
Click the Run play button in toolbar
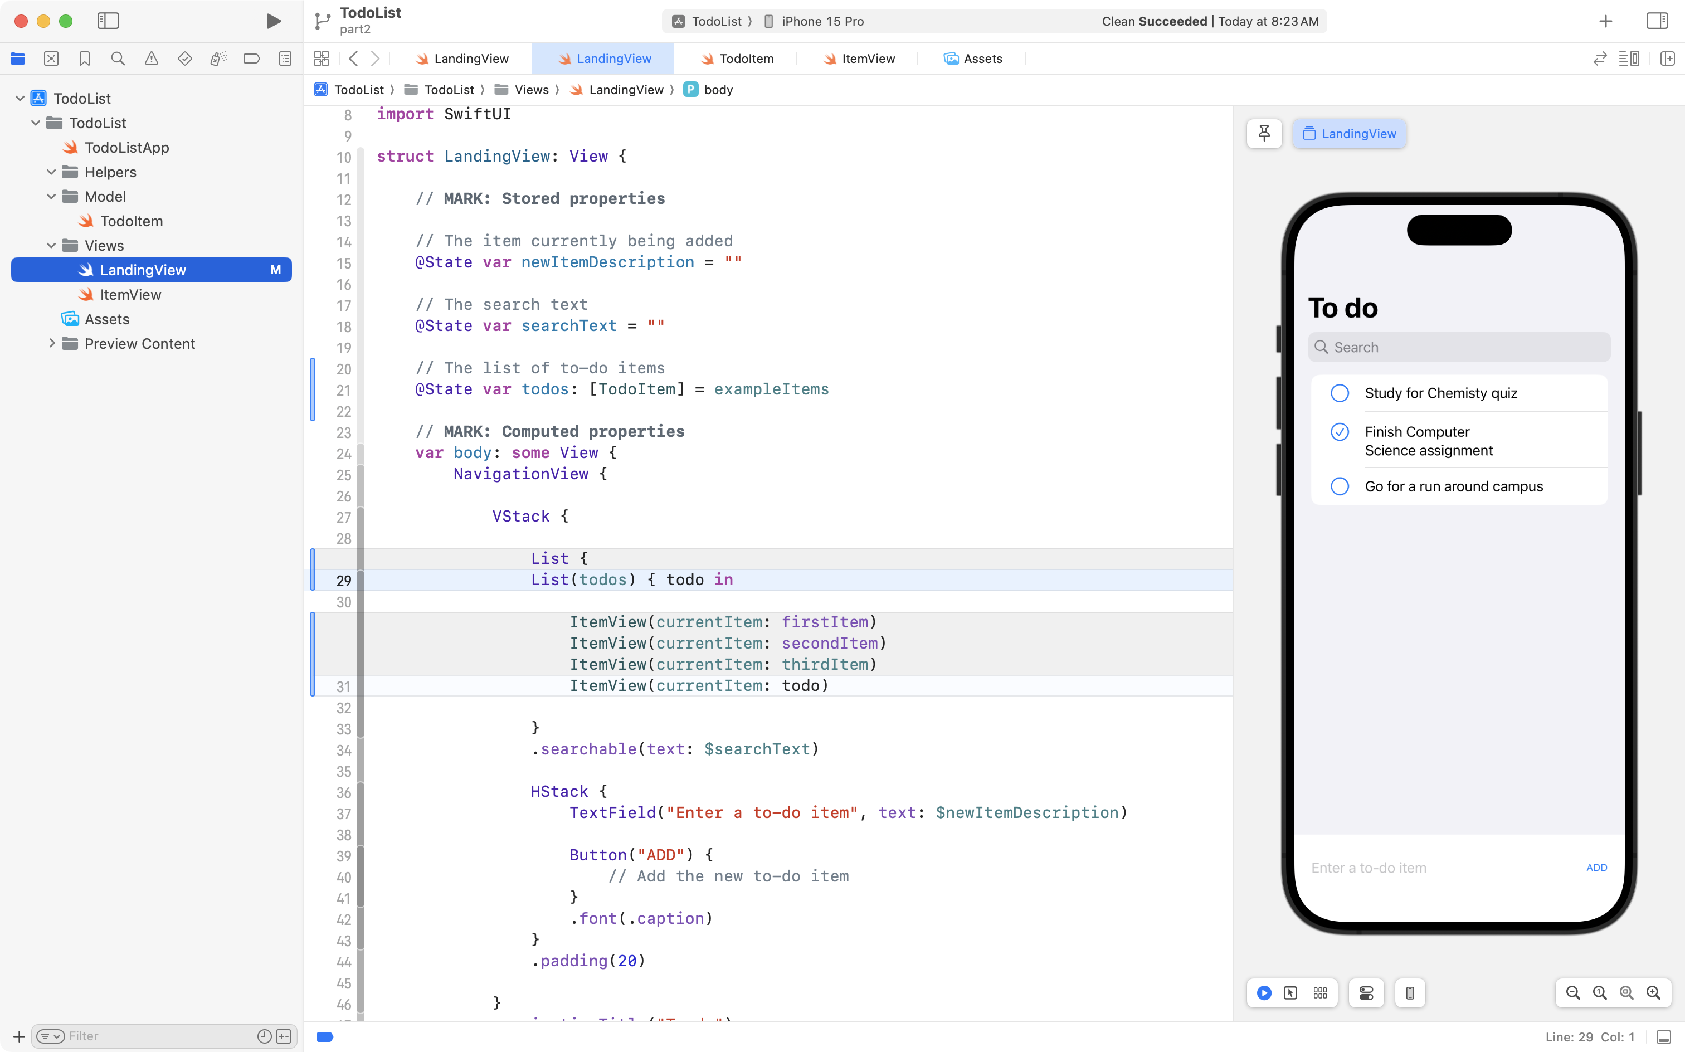(274, 21)
